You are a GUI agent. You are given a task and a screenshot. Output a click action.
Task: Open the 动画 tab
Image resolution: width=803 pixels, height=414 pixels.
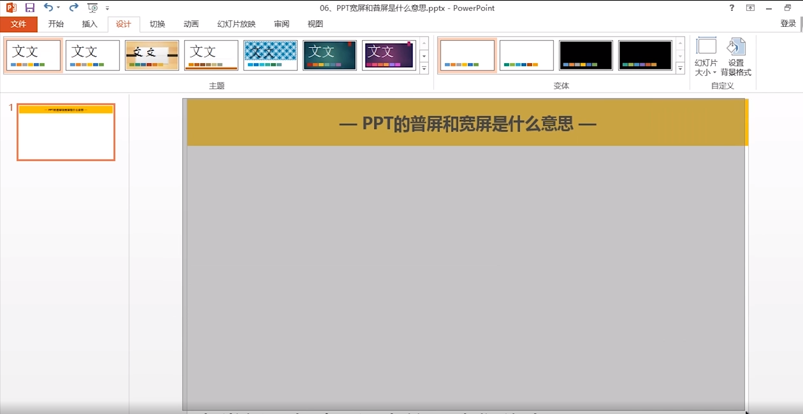coord(191,24)
